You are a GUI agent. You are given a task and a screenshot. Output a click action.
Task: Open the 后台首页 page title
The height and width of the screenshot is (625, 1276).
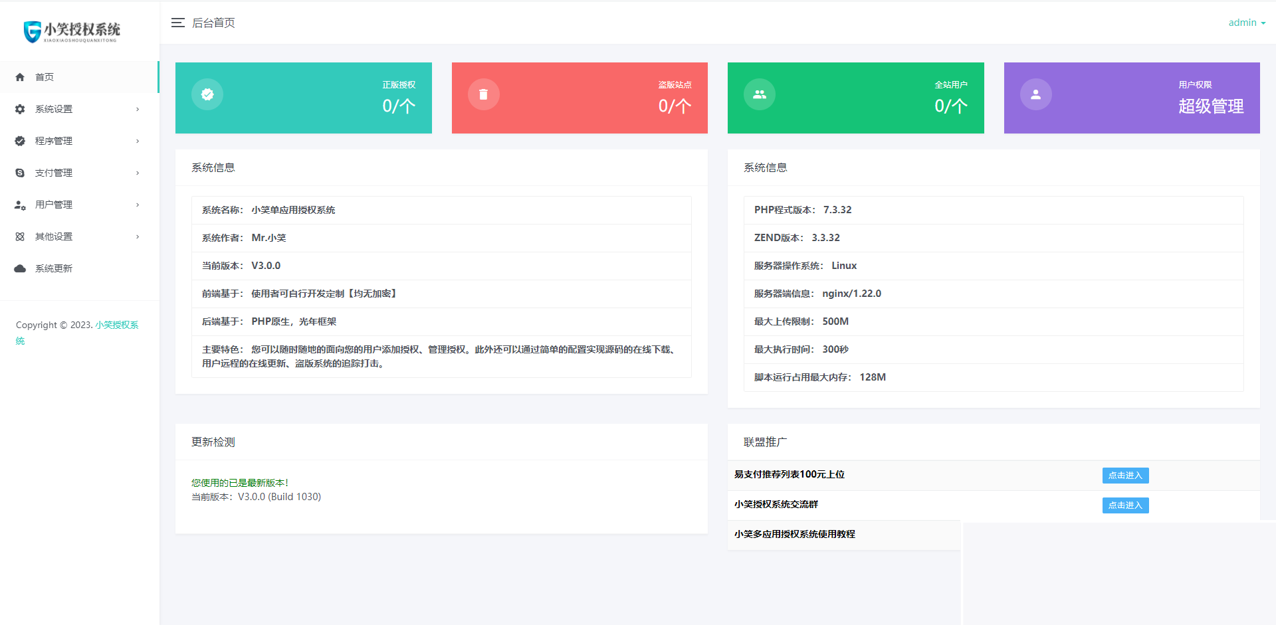213,22
